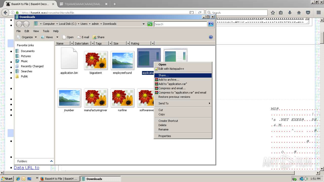The width and height of the screenshot is (324, 182).
Task: Choose Compress to "application.rar" and email
Action: 183,93
